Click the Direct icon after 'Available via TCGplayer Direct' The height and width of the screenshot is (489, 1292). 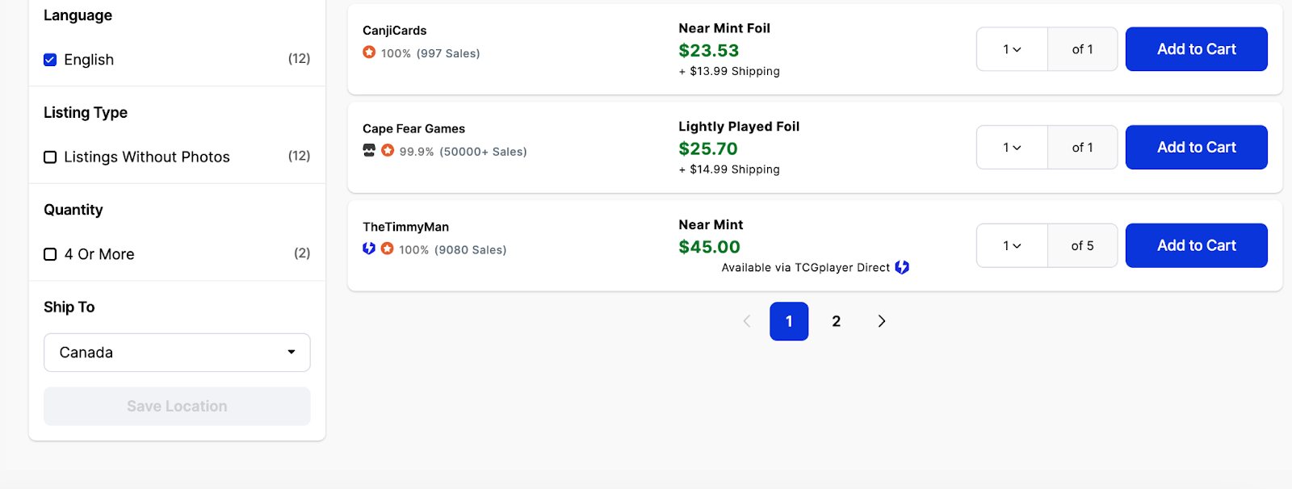click(x=904, y=267)
